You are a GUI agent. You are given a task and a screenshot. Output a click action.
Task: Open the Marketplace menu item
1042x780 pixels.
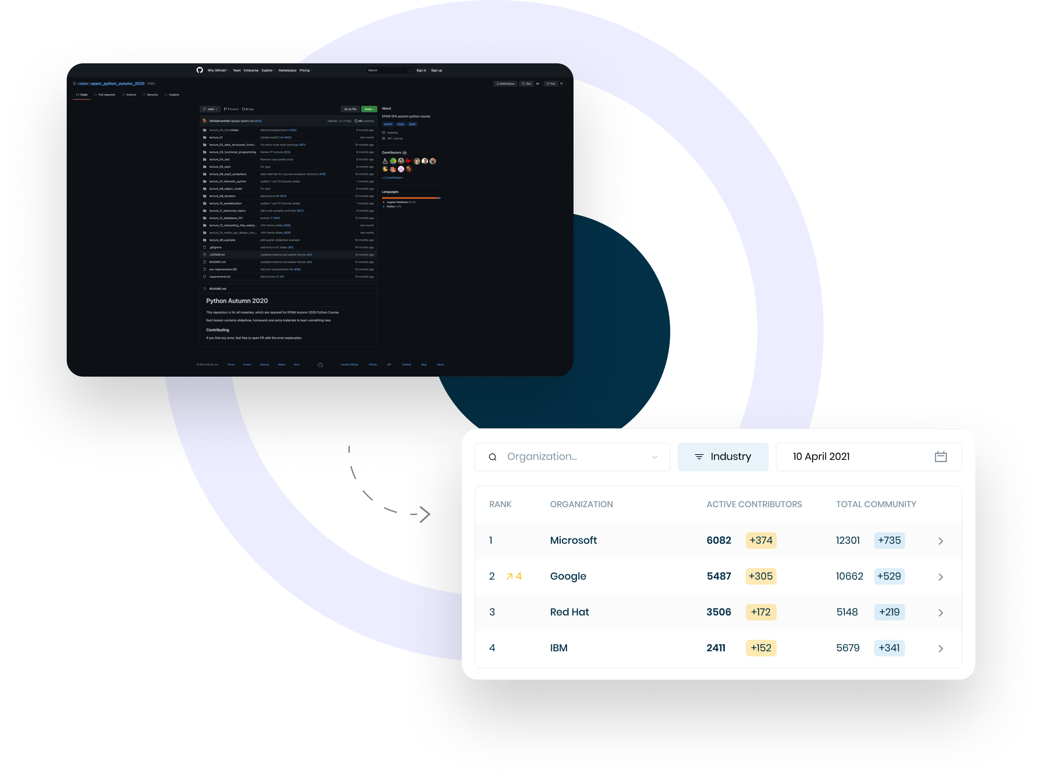pyautogui.click(x=288, y=71)
